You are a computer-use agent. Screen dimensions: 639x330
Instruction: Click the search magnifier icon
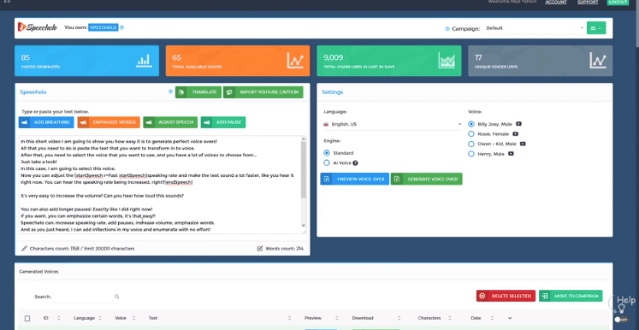pyautogui.click(x=116, y=297)
